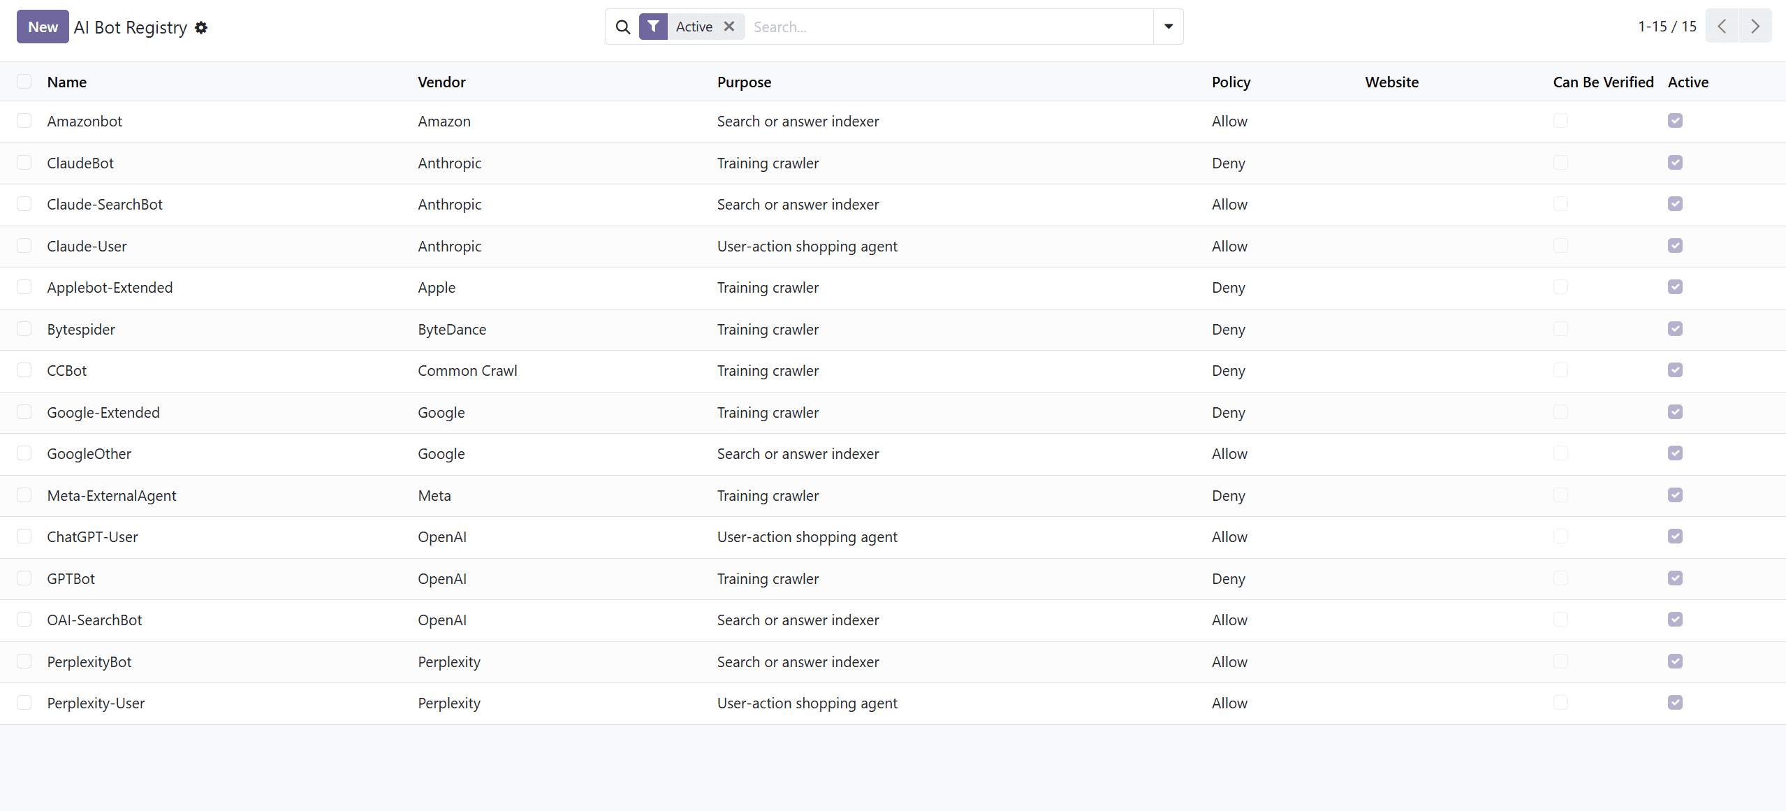This screenshot has width=1786, height=811.
Task: Open the CCBot record
Action: click(x=67, y=370)
